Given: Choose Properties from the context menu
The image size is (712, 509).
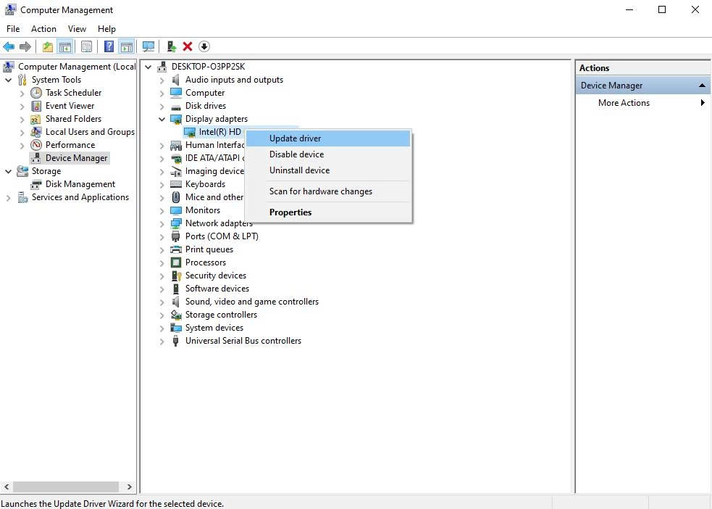Looking at the screenshot, I should click(x=328, y=212).
